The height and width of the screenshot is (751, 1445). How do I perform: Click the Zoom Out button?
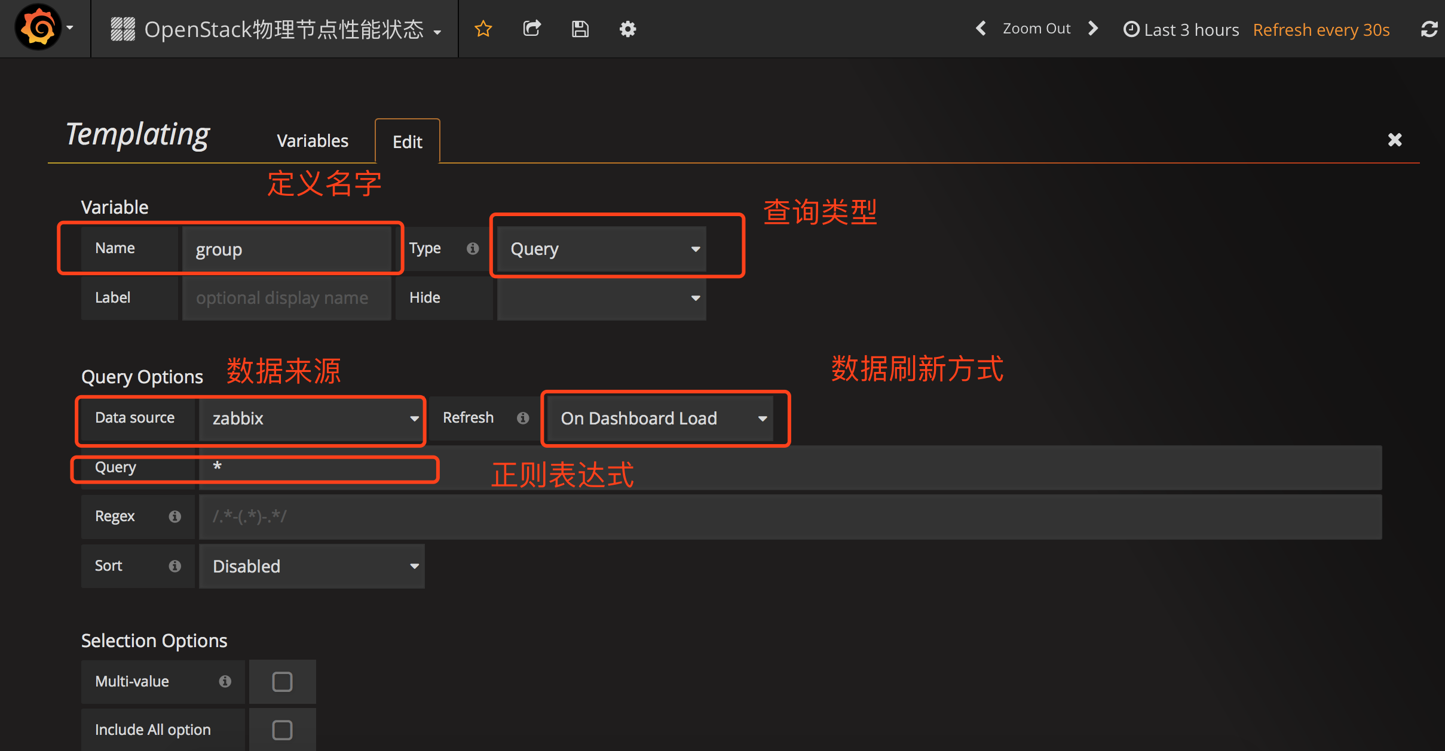[x=1036, y=29]
